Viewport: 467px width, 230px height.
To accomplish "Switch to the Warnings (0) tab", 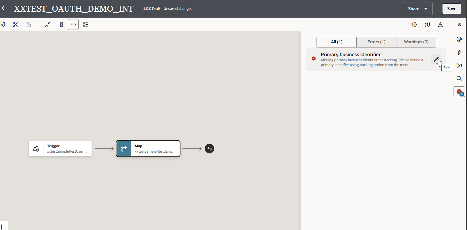I will pos(416,42).
